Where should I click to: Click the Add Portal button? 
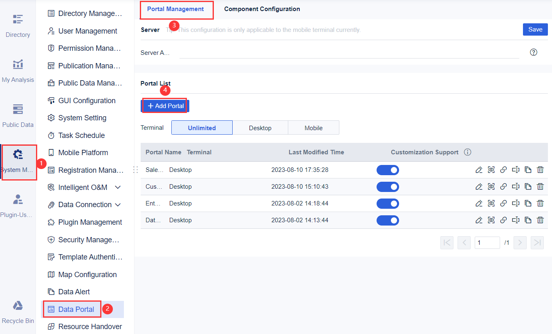(x=165, y=105)
